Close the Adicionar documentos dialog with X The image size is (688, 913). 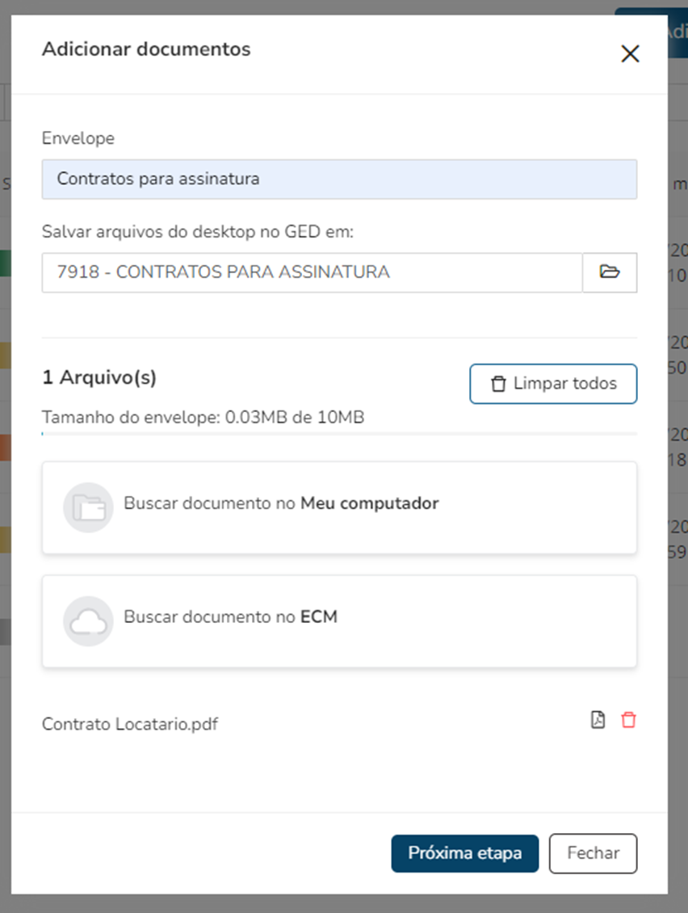click(x=630, y=54)
